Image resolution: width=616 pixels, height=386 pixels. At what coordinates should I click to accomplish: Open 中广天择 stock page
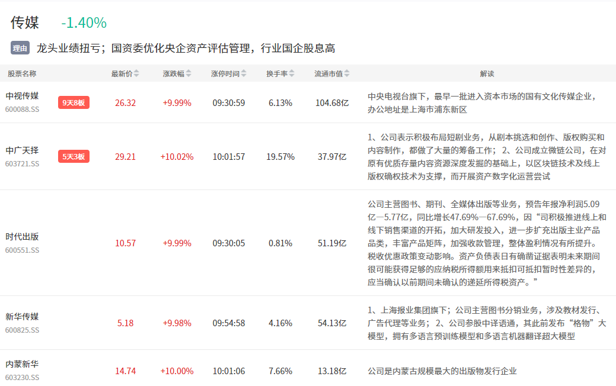pos(23,150)
